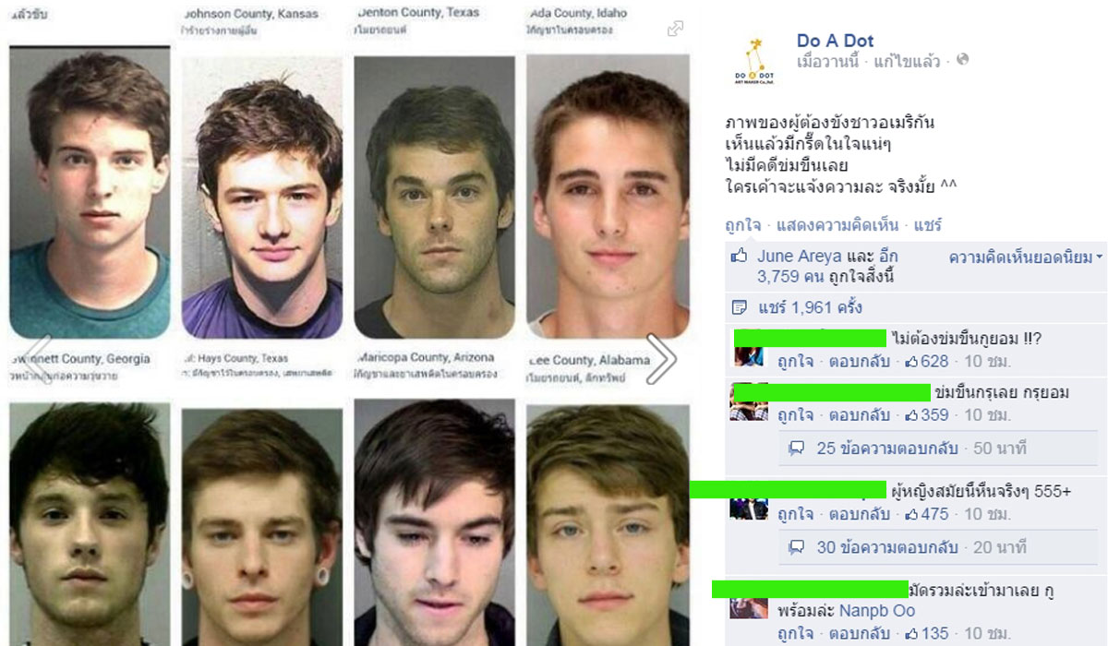Go to next photo with right chevron
The width and height of the screenshot is (1108, 646).
(x=661, y=358)
